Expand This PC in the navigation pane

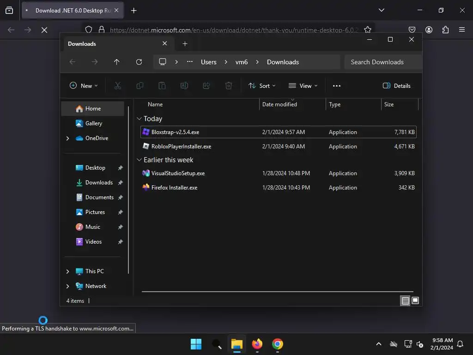coord(67,271)
